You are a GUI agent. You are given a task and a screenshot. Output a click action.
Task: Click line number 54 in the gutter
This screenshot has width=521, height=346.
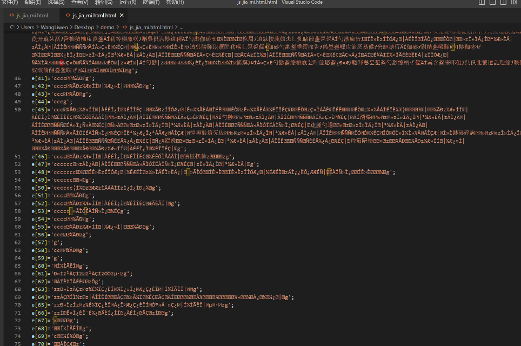pyautogui.click(x=18, y=180)
